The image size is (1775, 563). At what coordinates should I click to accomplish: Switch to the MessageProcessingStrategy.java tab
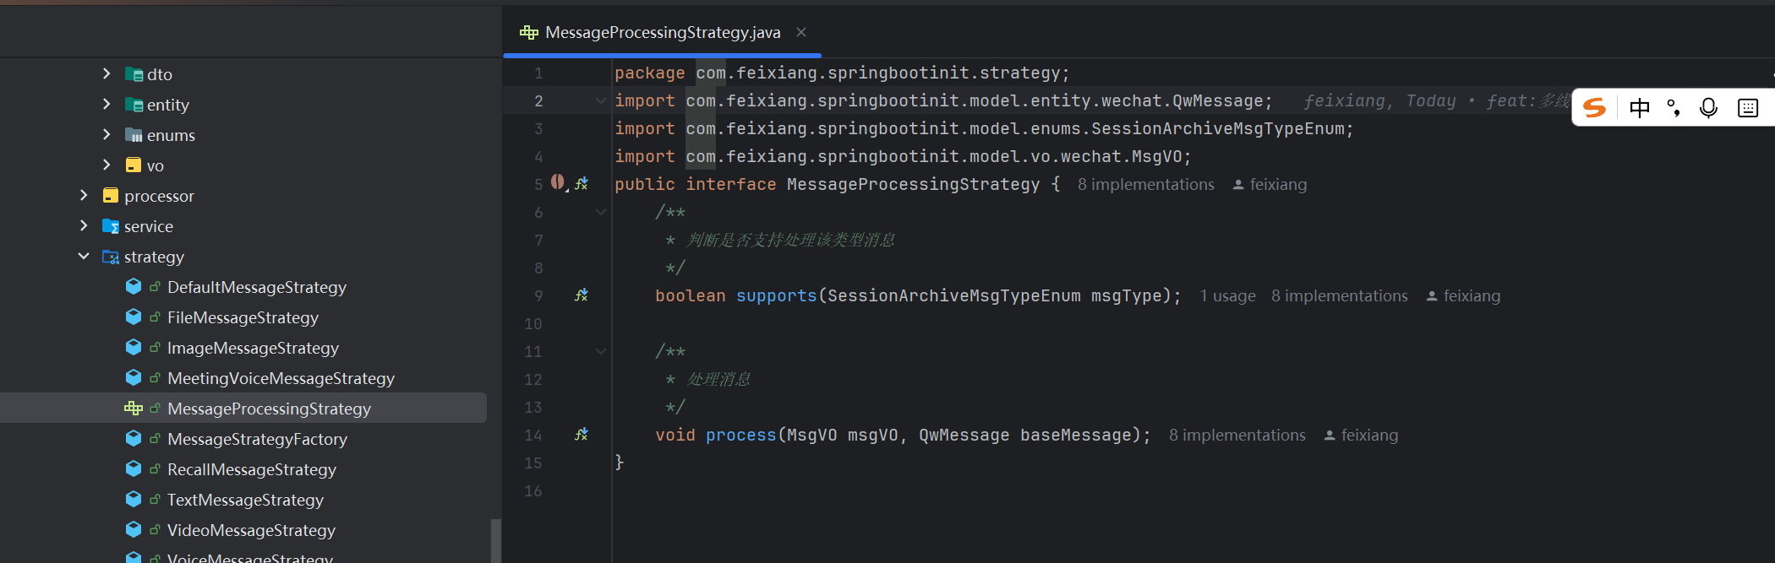[663, 32]
